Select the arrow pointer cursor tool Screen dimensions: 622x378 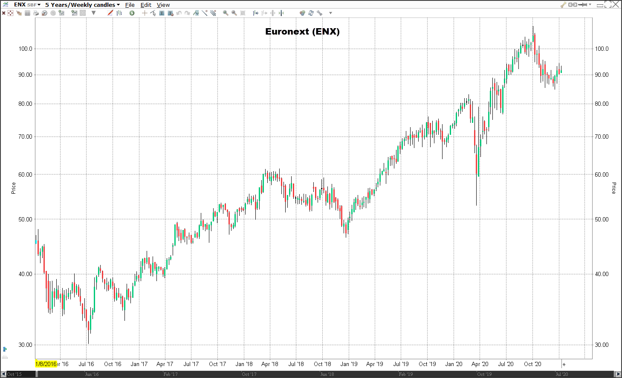(x=153, y=13)
